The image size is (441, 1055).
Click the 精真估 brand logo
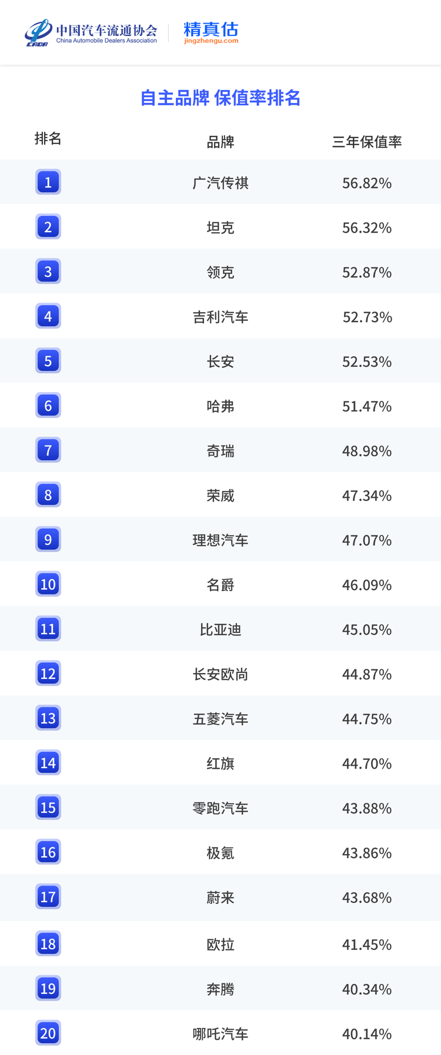coord(211,29)
